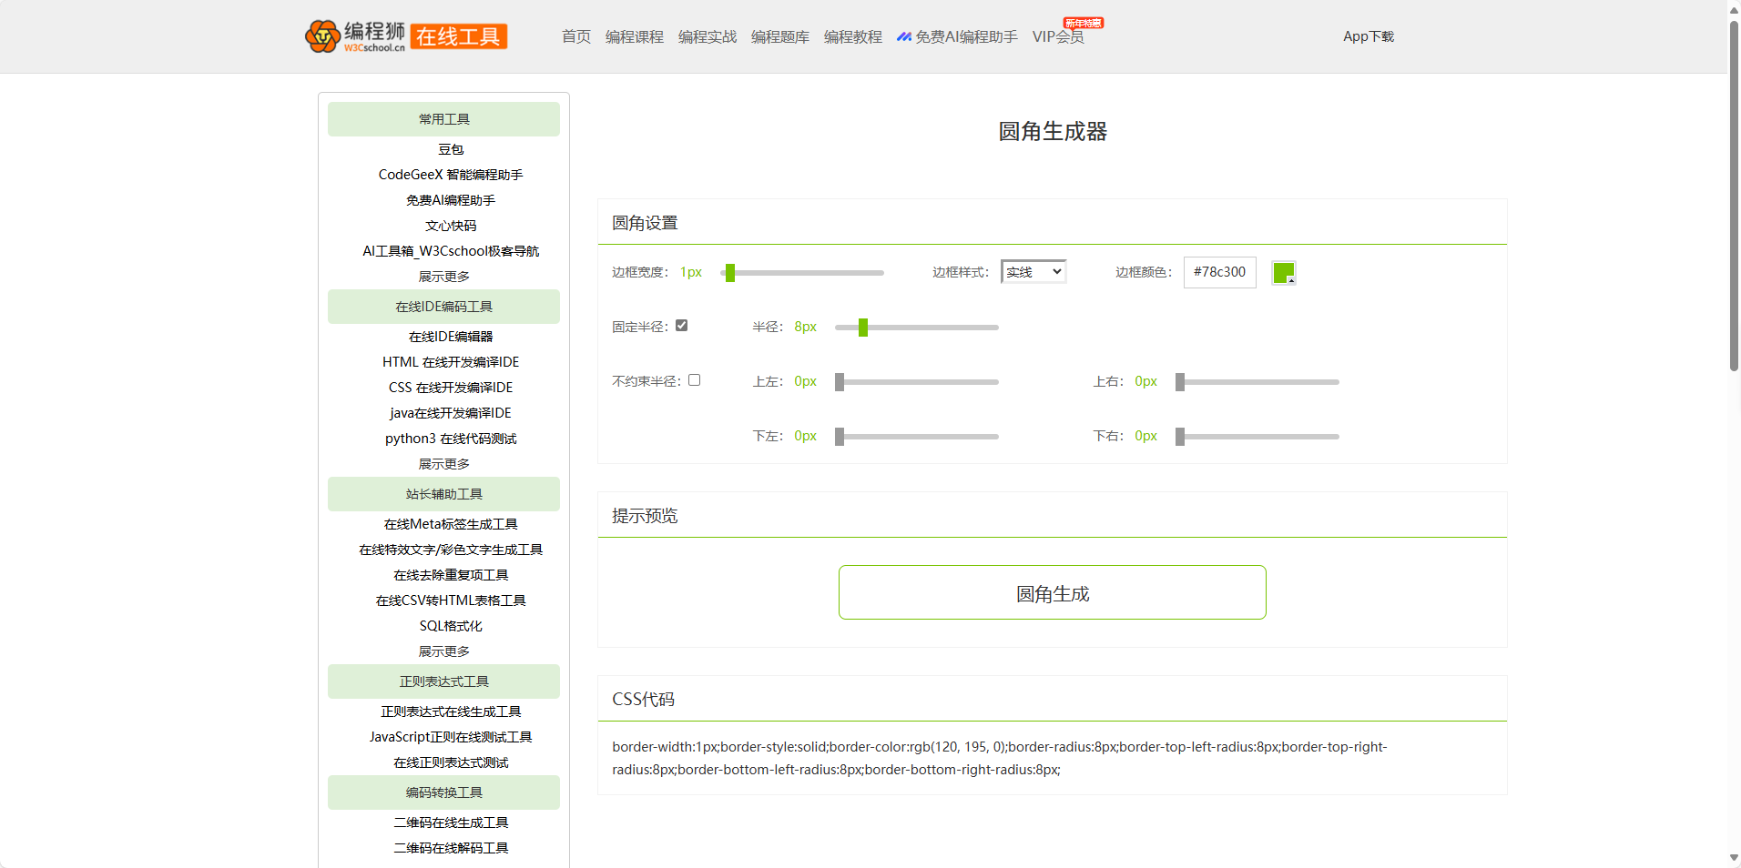Enable the 不约束半径 checkbox

[695, 380]
